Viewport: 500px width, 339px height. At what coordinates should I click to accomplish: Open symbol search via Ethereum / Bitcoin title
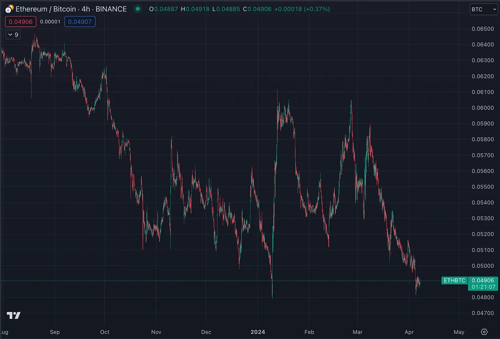pyautogui.click(x=71, y=9)
